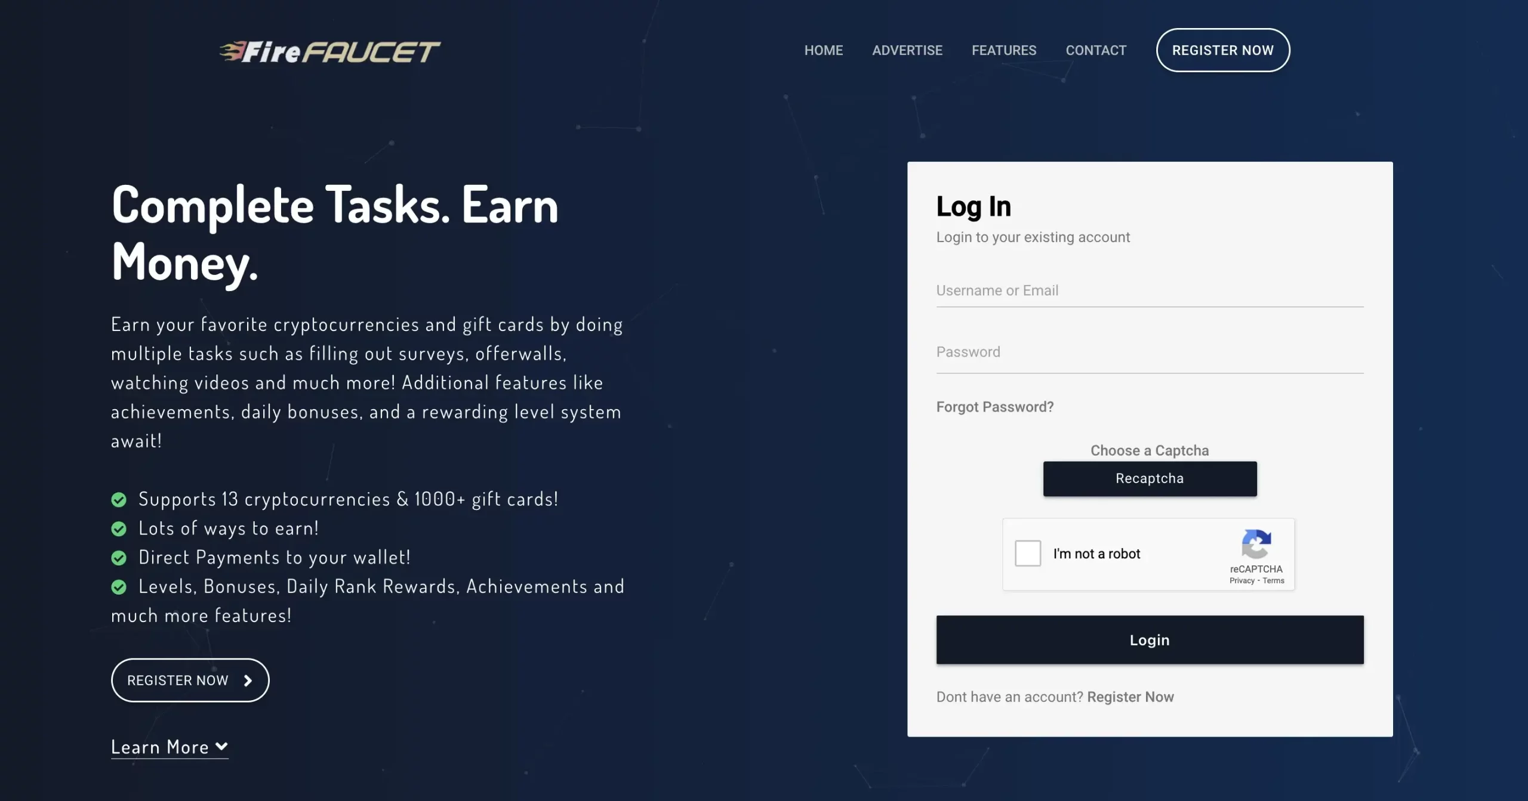Click the Forgot Password link

994,407
